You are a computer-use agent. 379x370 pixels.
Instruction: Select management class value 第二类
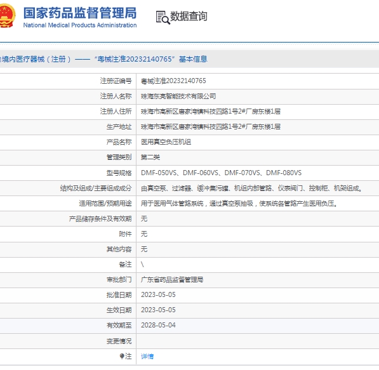tap(150, 157)
